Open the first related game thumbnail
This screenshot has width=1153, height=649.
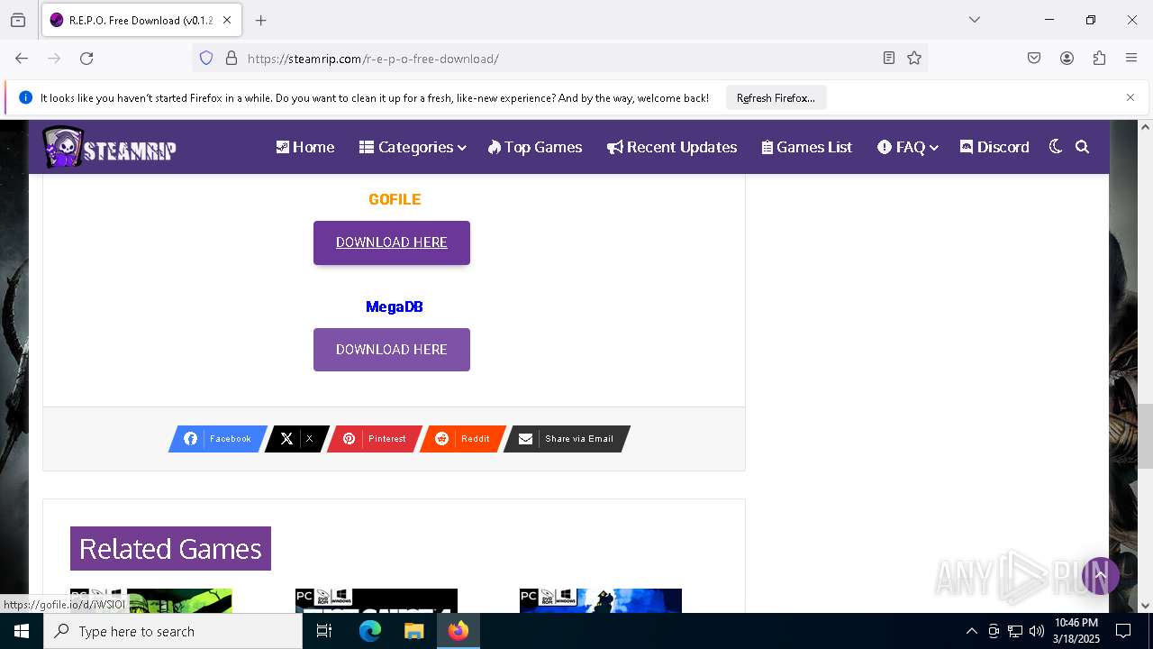[151, 600]
